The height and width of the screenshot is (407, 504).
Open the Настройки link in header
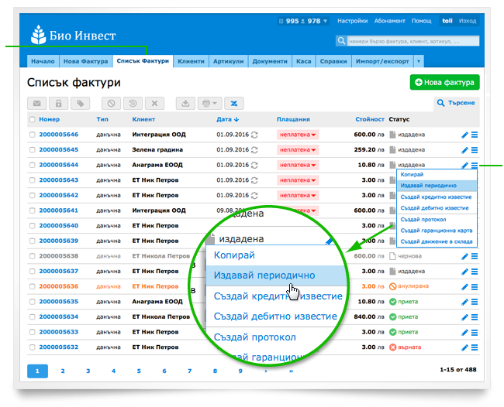pos(353,21)
